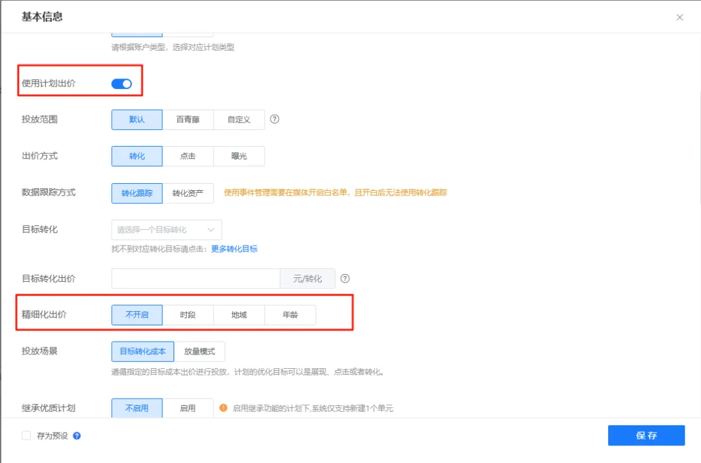This screenshot has width=701, height=463.
Task: Select 启用 for 继承优质计划
Action: [188, 408]
